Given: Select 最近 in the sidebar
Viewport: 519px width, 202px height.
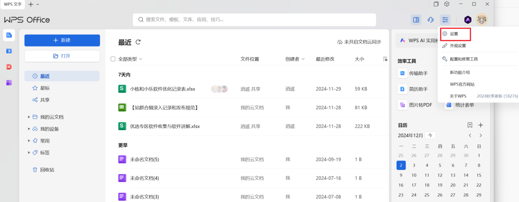Looking at the screenshot, I should point(62,76).
